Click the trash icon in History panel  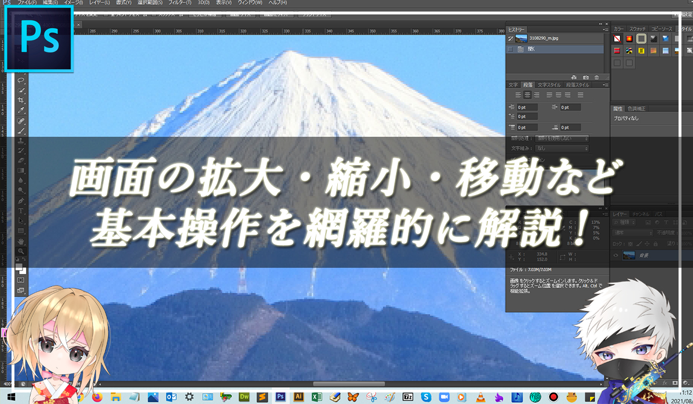(597, 77)
